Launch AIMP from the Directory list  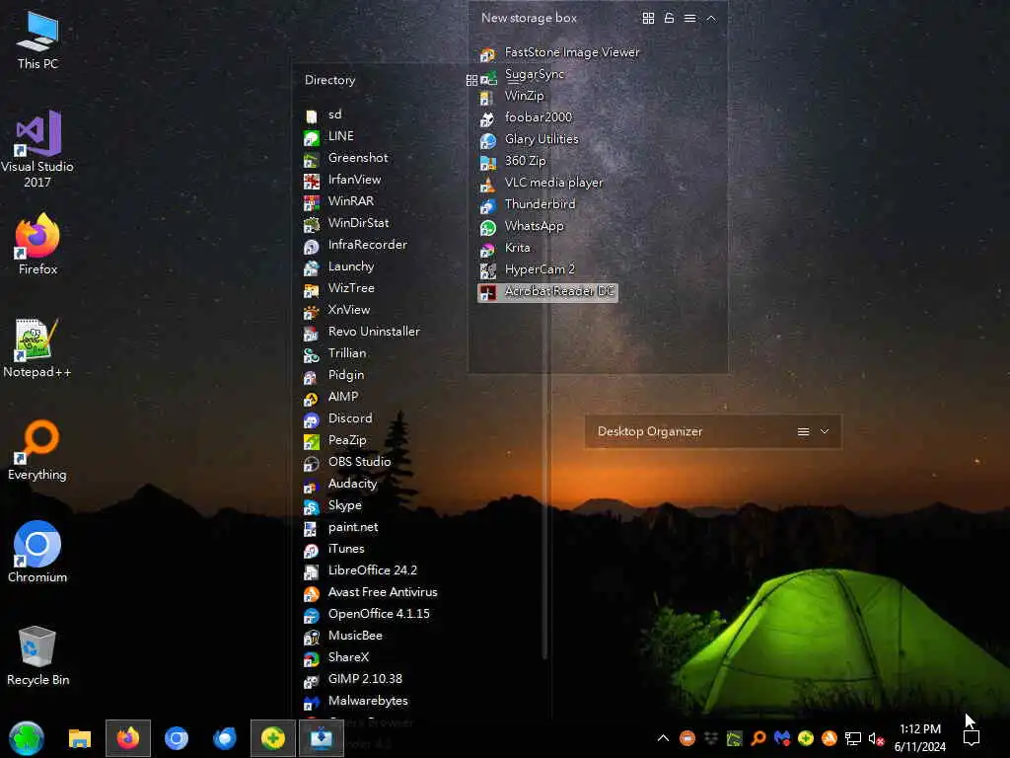tap(331, 397)
